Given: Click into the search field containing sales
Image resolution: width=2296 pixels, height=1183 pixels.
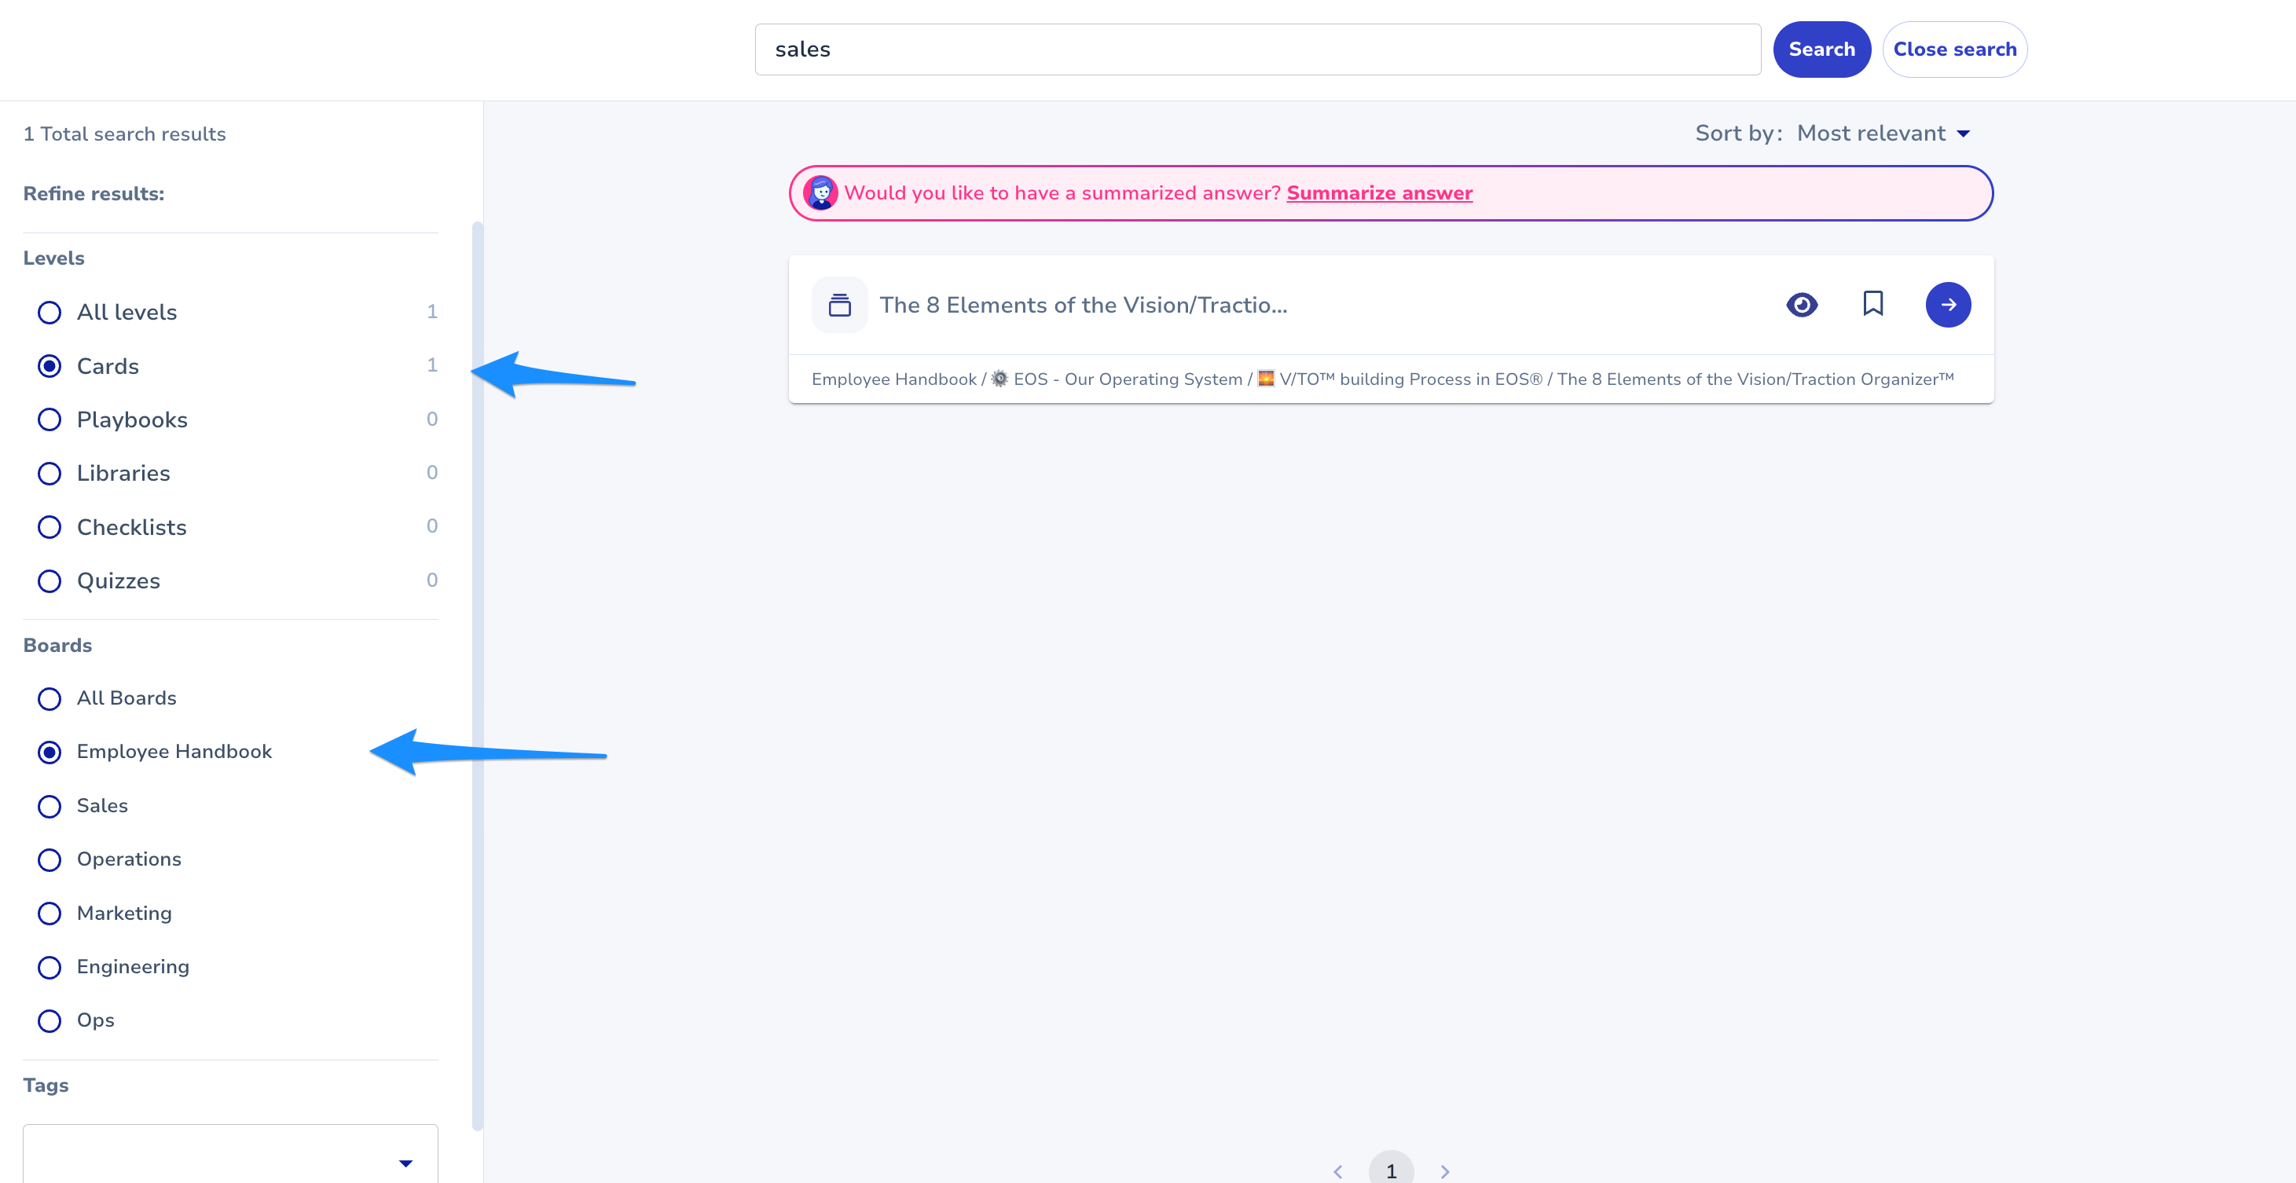Looking at the screenshot, I should tap(1256, 50).
